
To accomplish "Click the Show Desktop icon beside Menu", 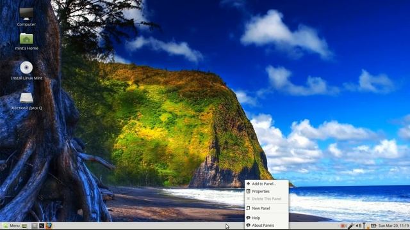I will pyautogui.click(x=24, y=226).
